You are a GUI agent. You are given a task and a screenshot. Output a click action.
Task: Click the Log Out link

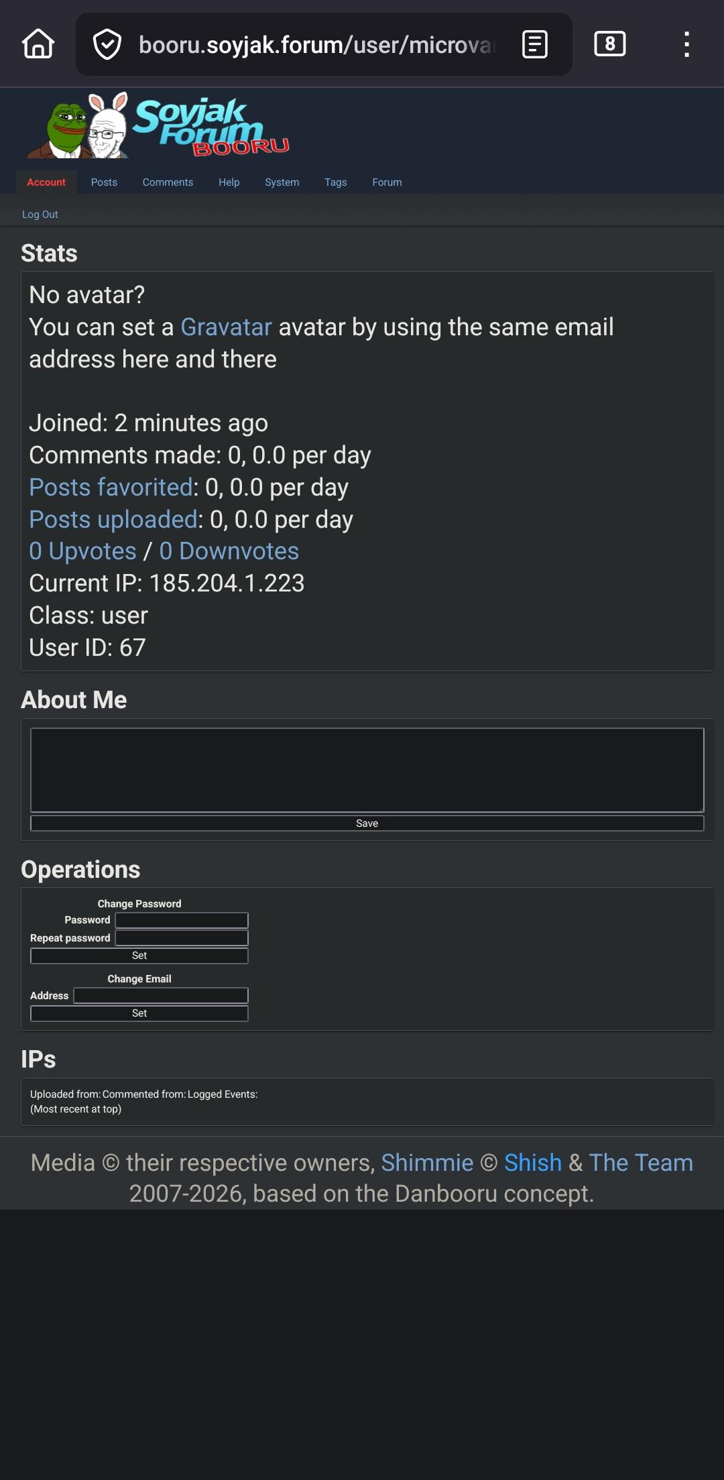point(40,215)
